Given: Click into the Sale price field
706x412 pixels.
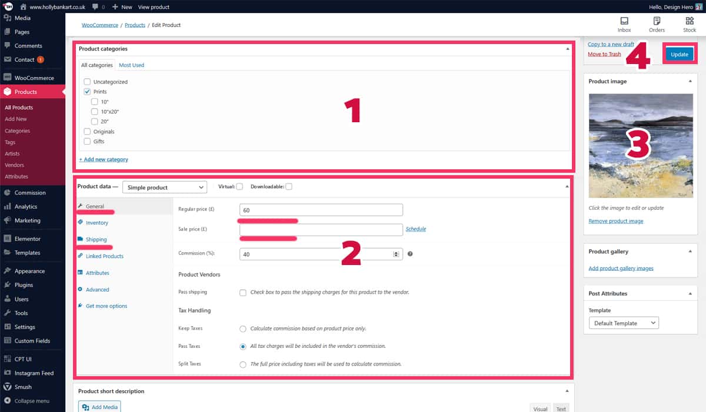Looking at the screenshot, I should (321, 229).
